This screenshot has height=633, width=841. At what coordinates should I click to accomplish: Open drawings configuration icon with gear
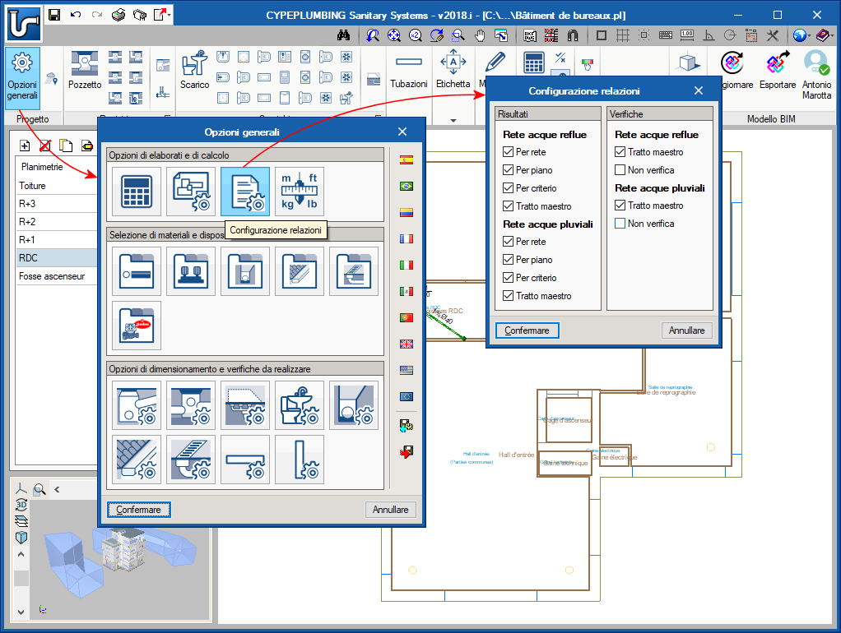tap(191, 192)
